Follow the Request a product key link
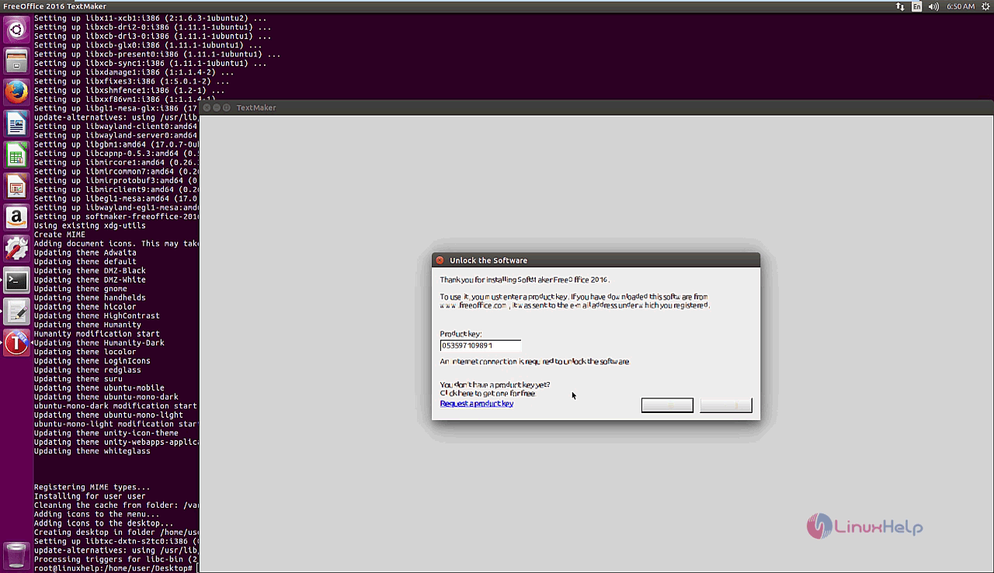Screen dimensions: 994x573 coord(477,404)
